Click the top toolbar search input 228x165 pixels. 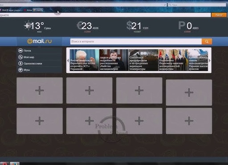[105, 15]
